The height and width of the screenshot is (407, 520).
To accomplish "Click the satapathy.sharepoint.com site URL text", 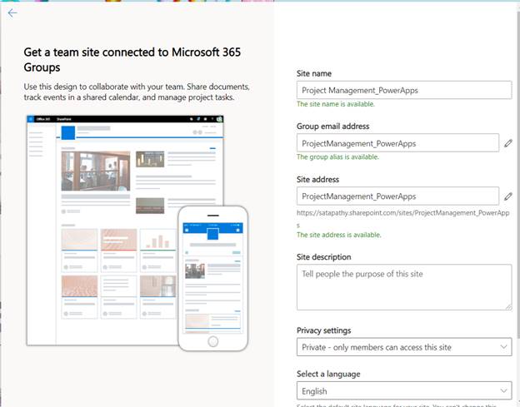I will pos(403,219).
